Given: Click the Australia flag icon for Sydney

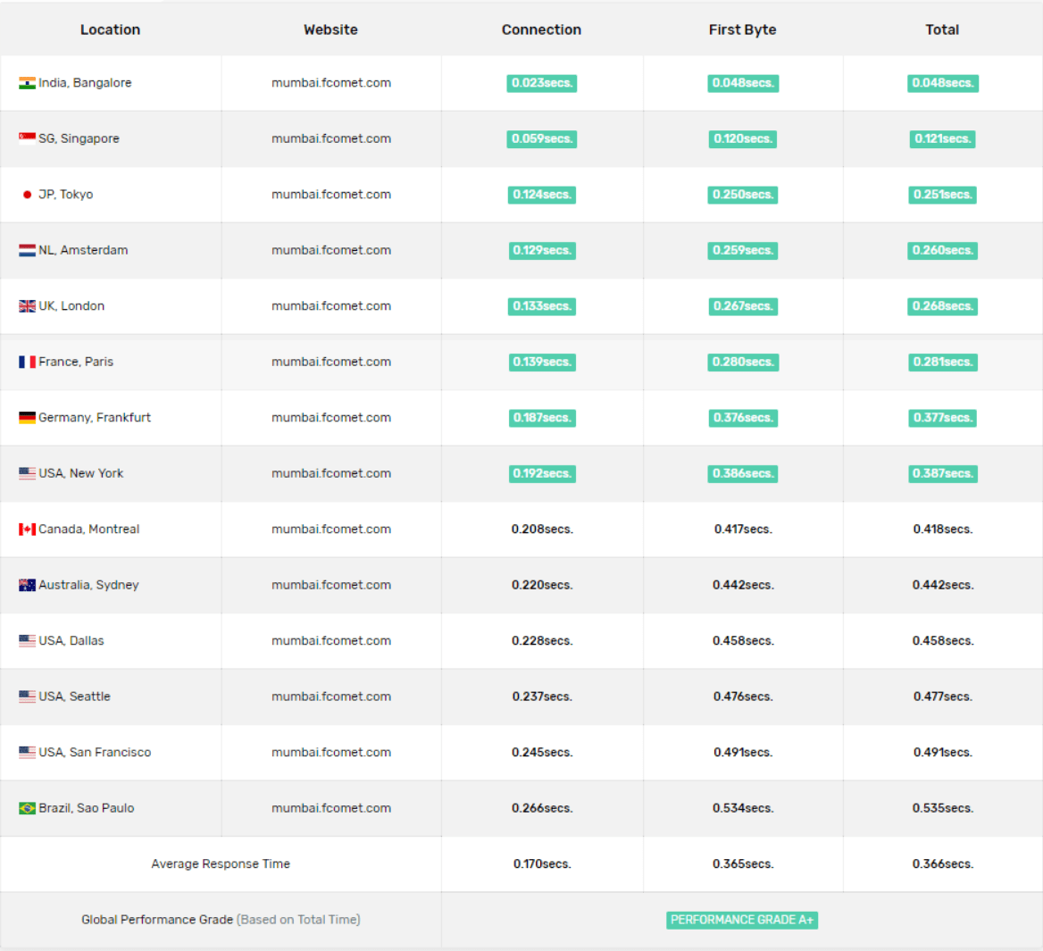Looking at the screenshot, I should [x=27, y=586].
